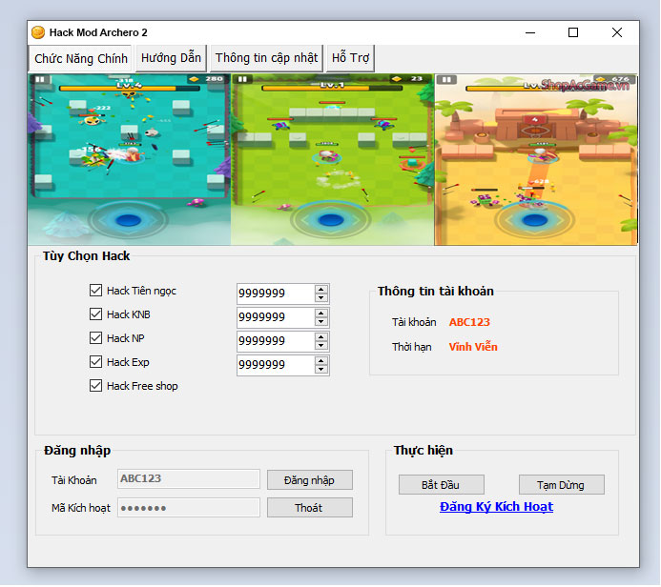Click the Đăng nhập button
The width and height of the screenshot is (661, 587).
(309, 480)
